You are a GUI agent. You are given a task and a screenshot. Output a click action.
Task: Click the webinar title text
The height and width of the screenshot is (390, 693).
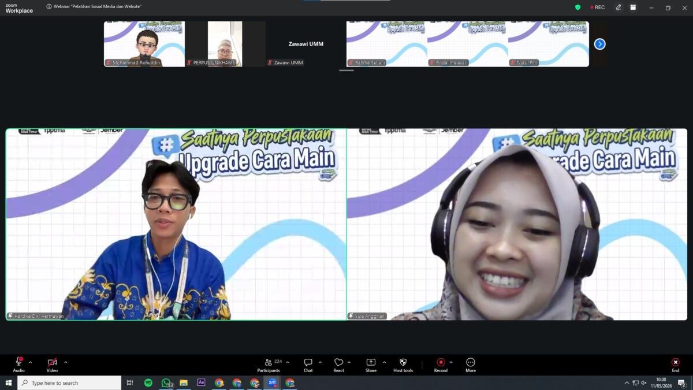click(x=98, y=7)
